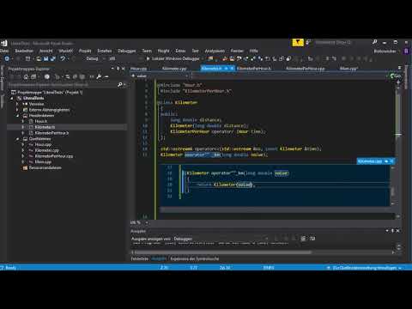Pin the Solution Explorer panel

pyautogui.click(x=118, y=69)
